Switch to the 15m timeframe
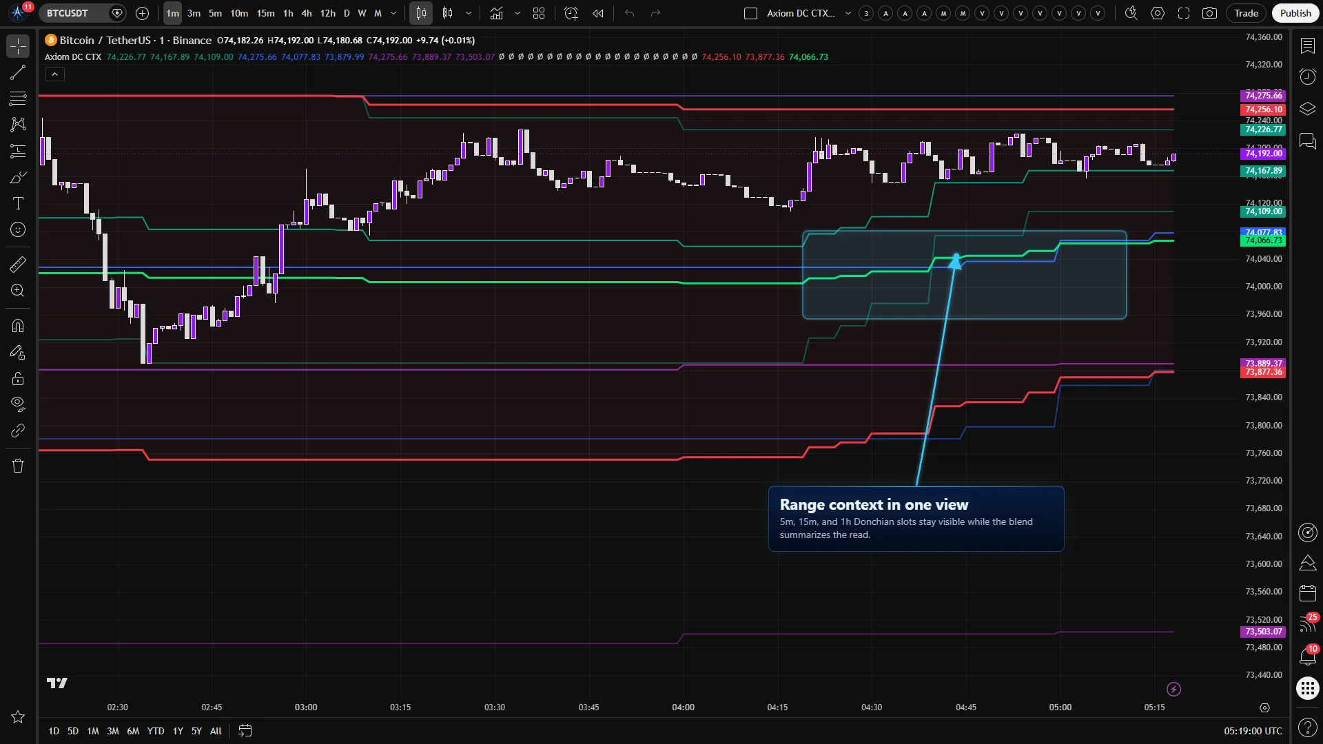Image resolution: width=1323 pixels, height=744 pixels. point(265,13)
